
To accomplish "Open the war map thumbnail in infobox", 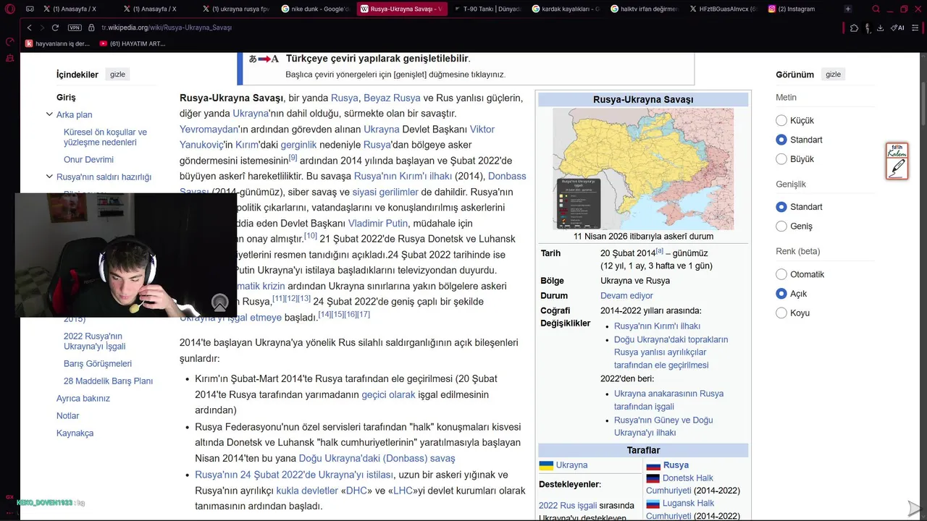I will point(643,169).
